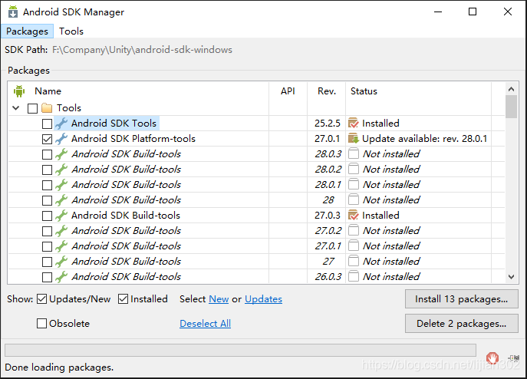Click the loading progress bar

click(x=240, y=350)
